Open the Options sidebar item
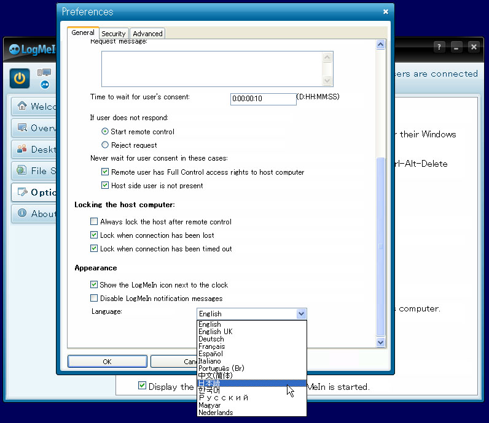This screenshot has width=489, height=423. pyautogui.click(x=34, y=192)
